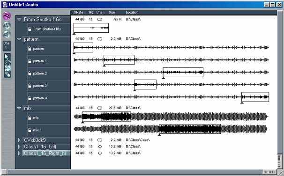Screen dimensions: 284x176
Task: Click the Size column header
Action: click(x=112, y=12)
